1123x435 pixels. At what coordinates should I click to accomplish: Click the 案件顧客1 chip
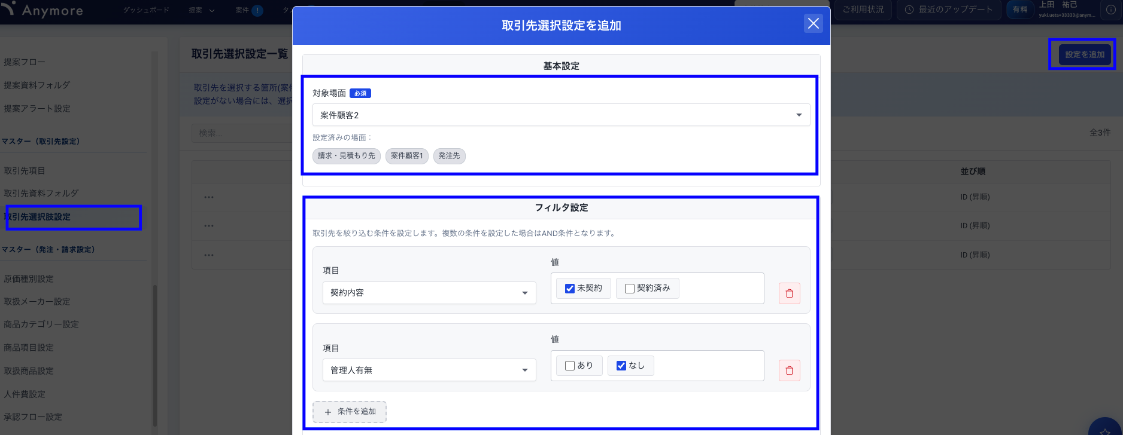point(407,156)
